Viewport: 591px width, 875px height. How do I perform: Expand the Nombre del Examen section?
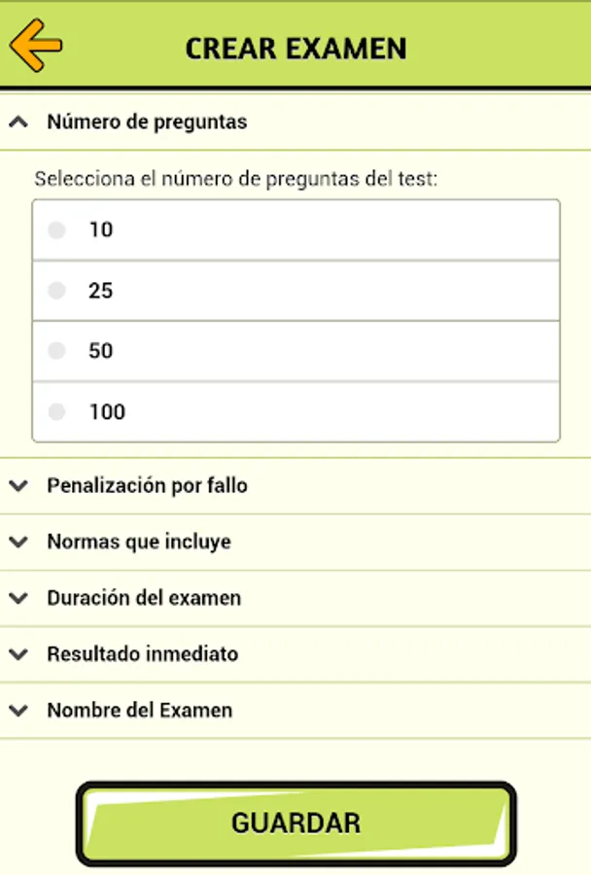(x=139, y=711)
